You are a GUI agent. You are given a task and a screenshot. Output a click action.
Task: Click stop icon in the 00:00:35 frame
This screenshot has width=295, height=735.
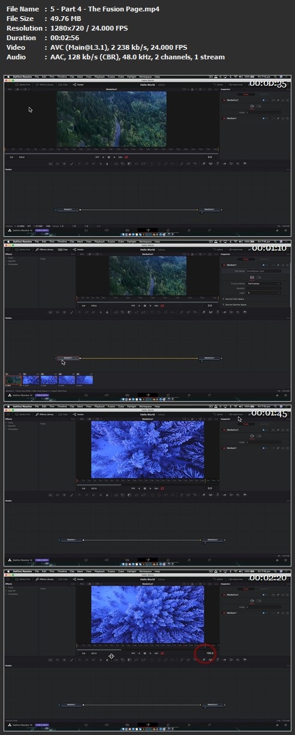click(109, 156)
